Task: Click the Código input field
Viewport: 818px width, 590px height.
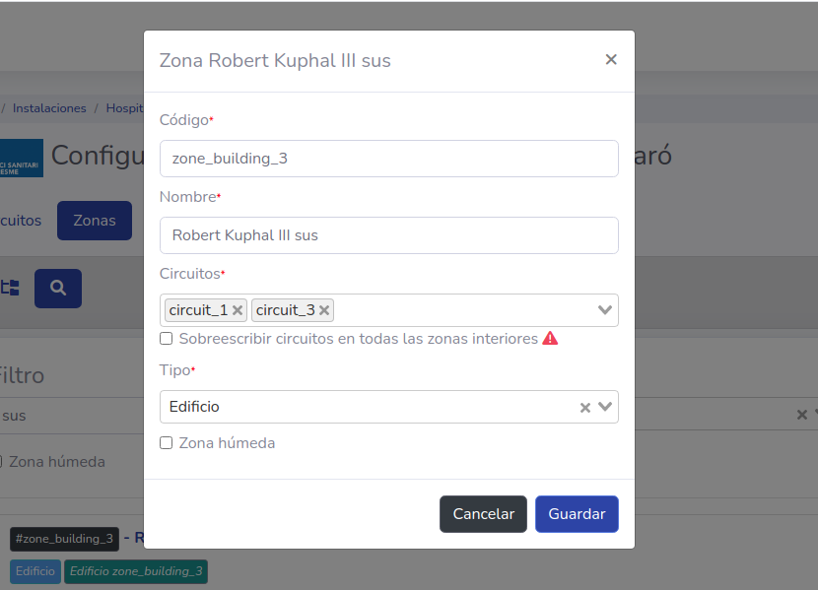Action: pos(388,158)
